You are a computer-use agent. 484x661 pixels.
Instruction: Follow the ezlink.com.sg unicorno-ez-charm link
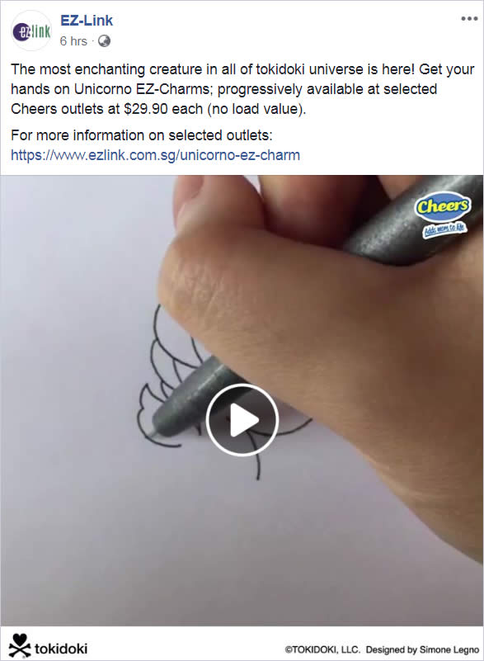click(156, 155)
